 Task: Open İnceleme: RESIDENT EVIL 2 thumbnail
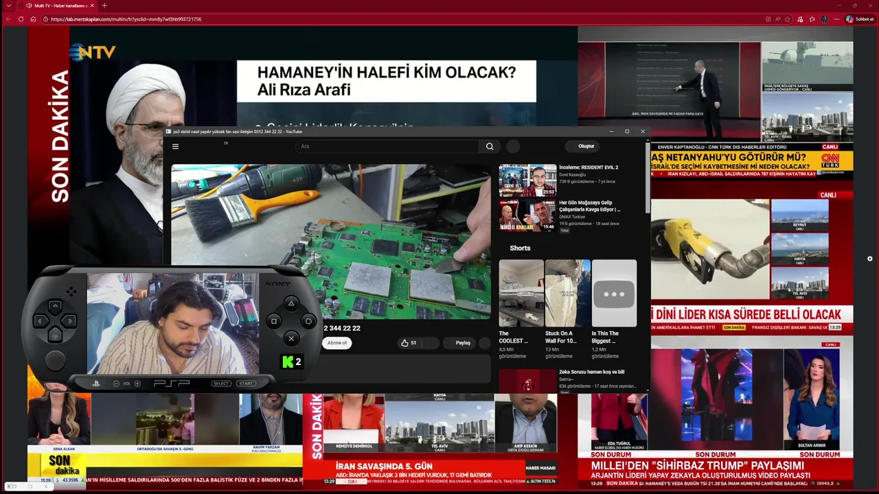coord(527,180)
